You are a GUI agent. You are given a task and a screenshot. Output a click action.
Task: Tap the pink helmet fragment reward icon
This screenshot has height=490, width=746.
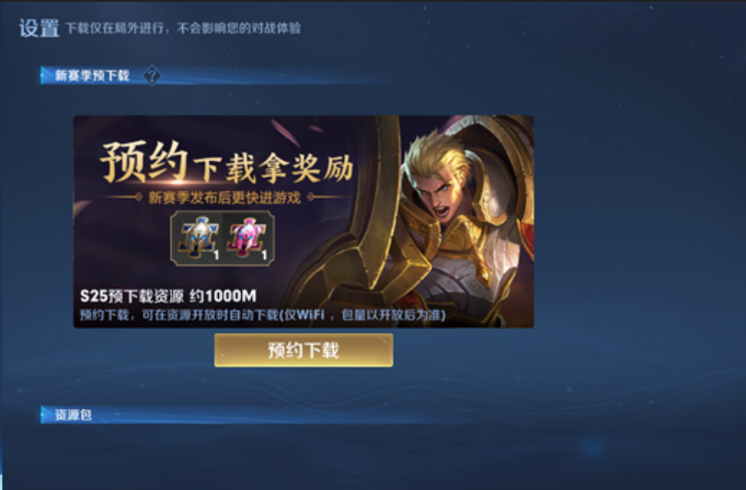(x=247, y=237)
